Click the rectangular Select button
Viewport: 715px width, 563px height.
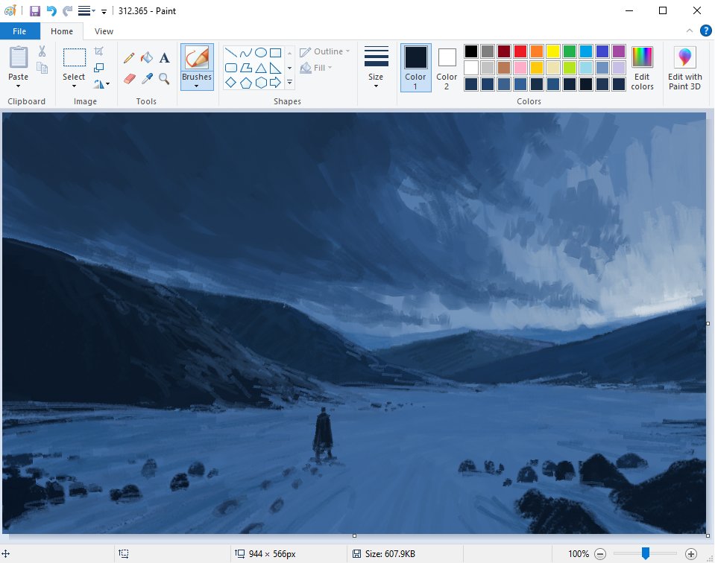click(x=74, y=58)
